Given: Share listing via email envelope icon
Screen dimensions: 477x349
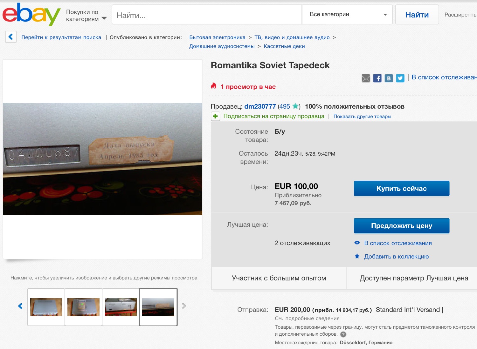Looking at the screenshot, I should click(366, 78).
